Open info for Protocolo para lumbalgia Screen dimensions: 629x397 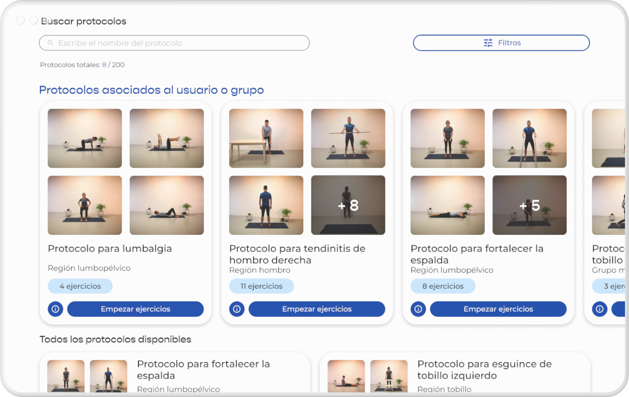point(56,309)
